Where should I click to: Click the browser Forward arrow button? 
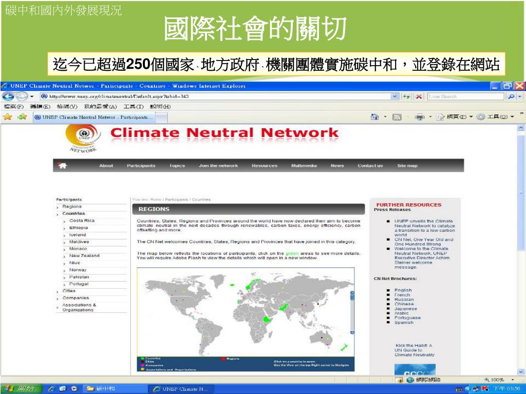point(22,96)
